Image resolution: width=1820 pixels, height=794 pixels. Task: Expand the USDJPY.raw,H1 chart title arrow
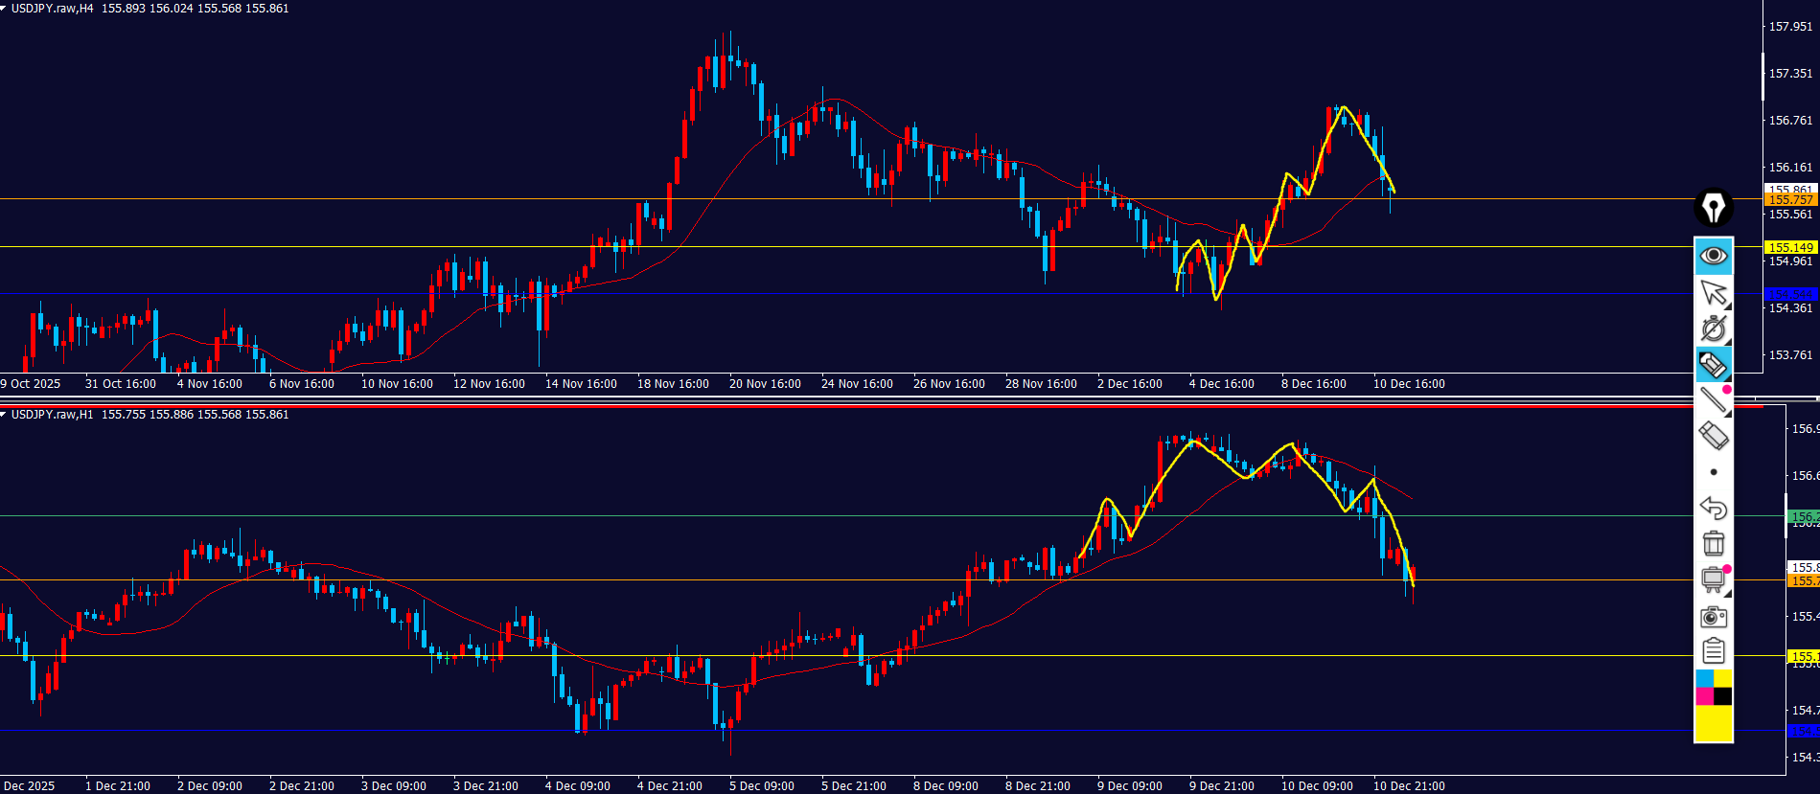click(x=5, y=415)
